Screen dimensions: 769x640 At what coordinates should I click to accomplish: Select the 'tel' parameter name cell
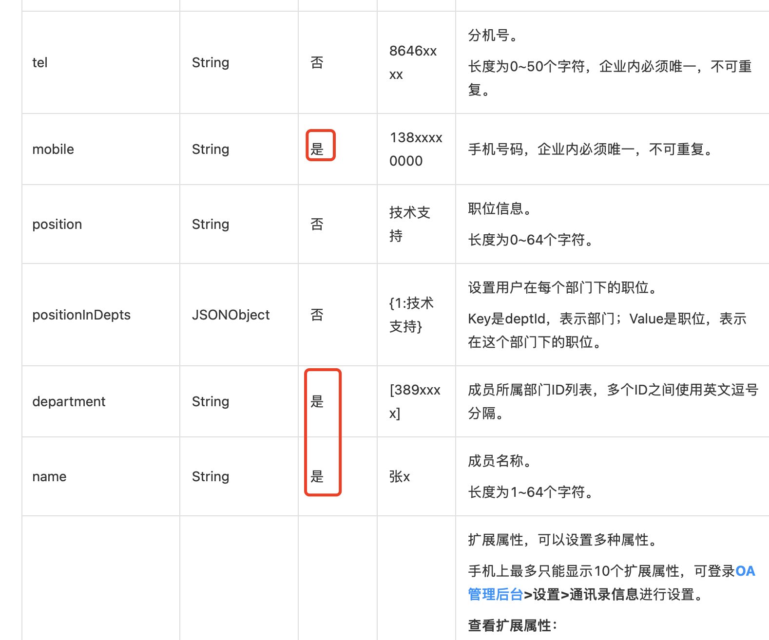click(40, 63)
